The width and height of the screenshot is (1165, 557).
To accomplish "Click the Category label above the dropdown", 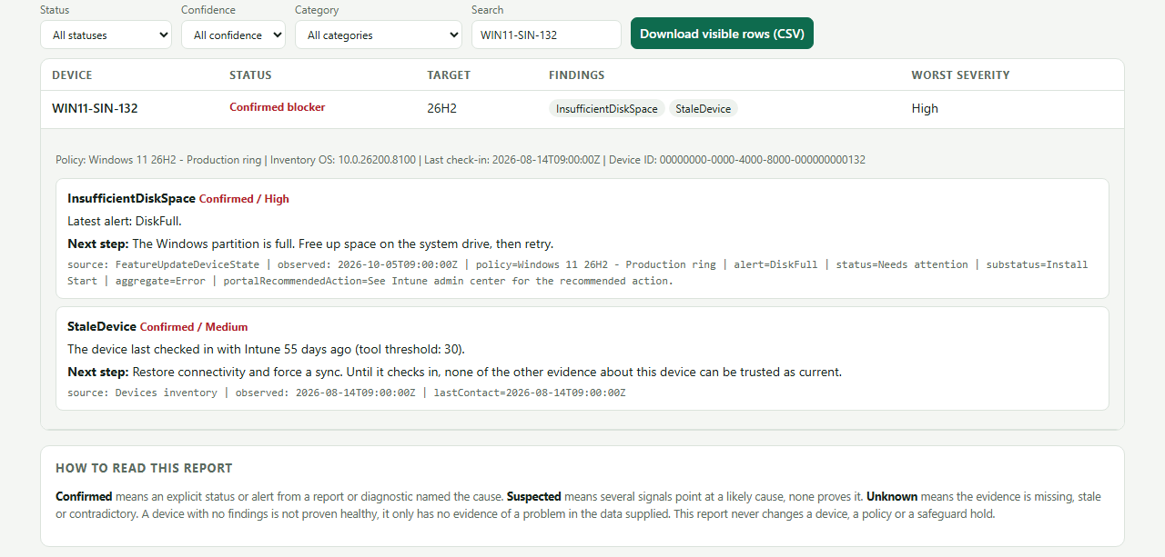I will [317, 10].
